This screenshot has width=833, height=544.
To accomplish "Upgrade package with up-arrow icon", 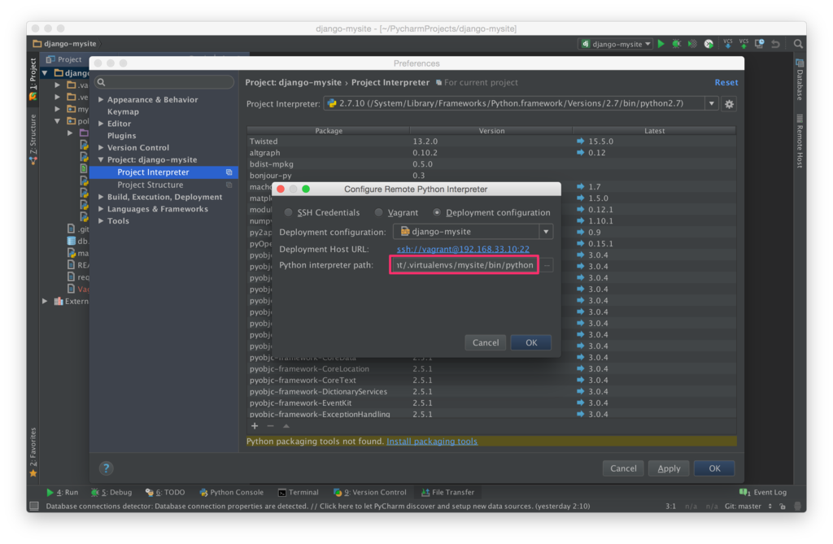I will click(x=286, y=426).
